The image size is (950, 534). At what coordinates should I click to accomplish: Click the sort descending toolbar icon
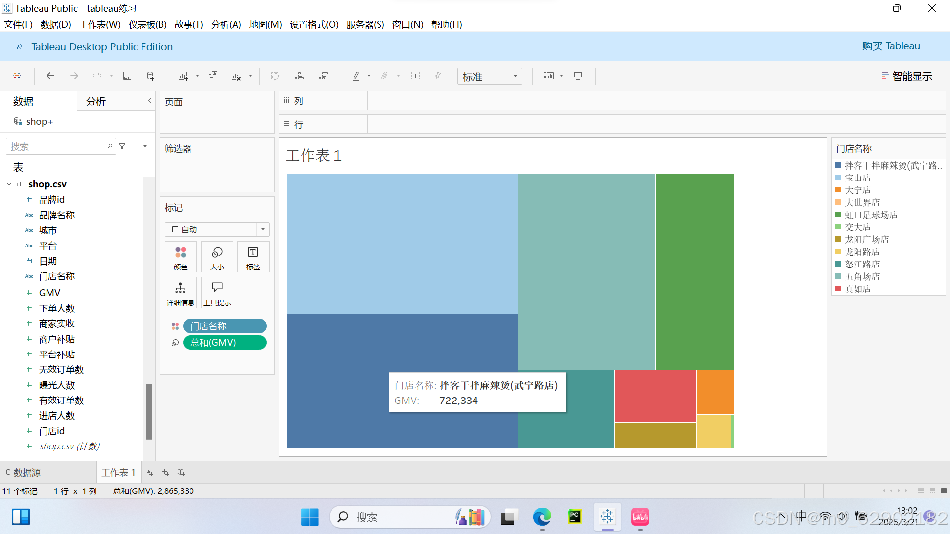[323, 76]
